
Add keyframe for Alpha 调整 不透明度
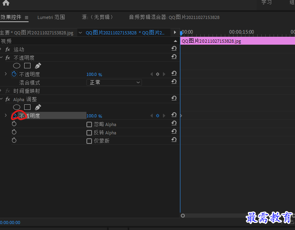[x=158, y=116]
